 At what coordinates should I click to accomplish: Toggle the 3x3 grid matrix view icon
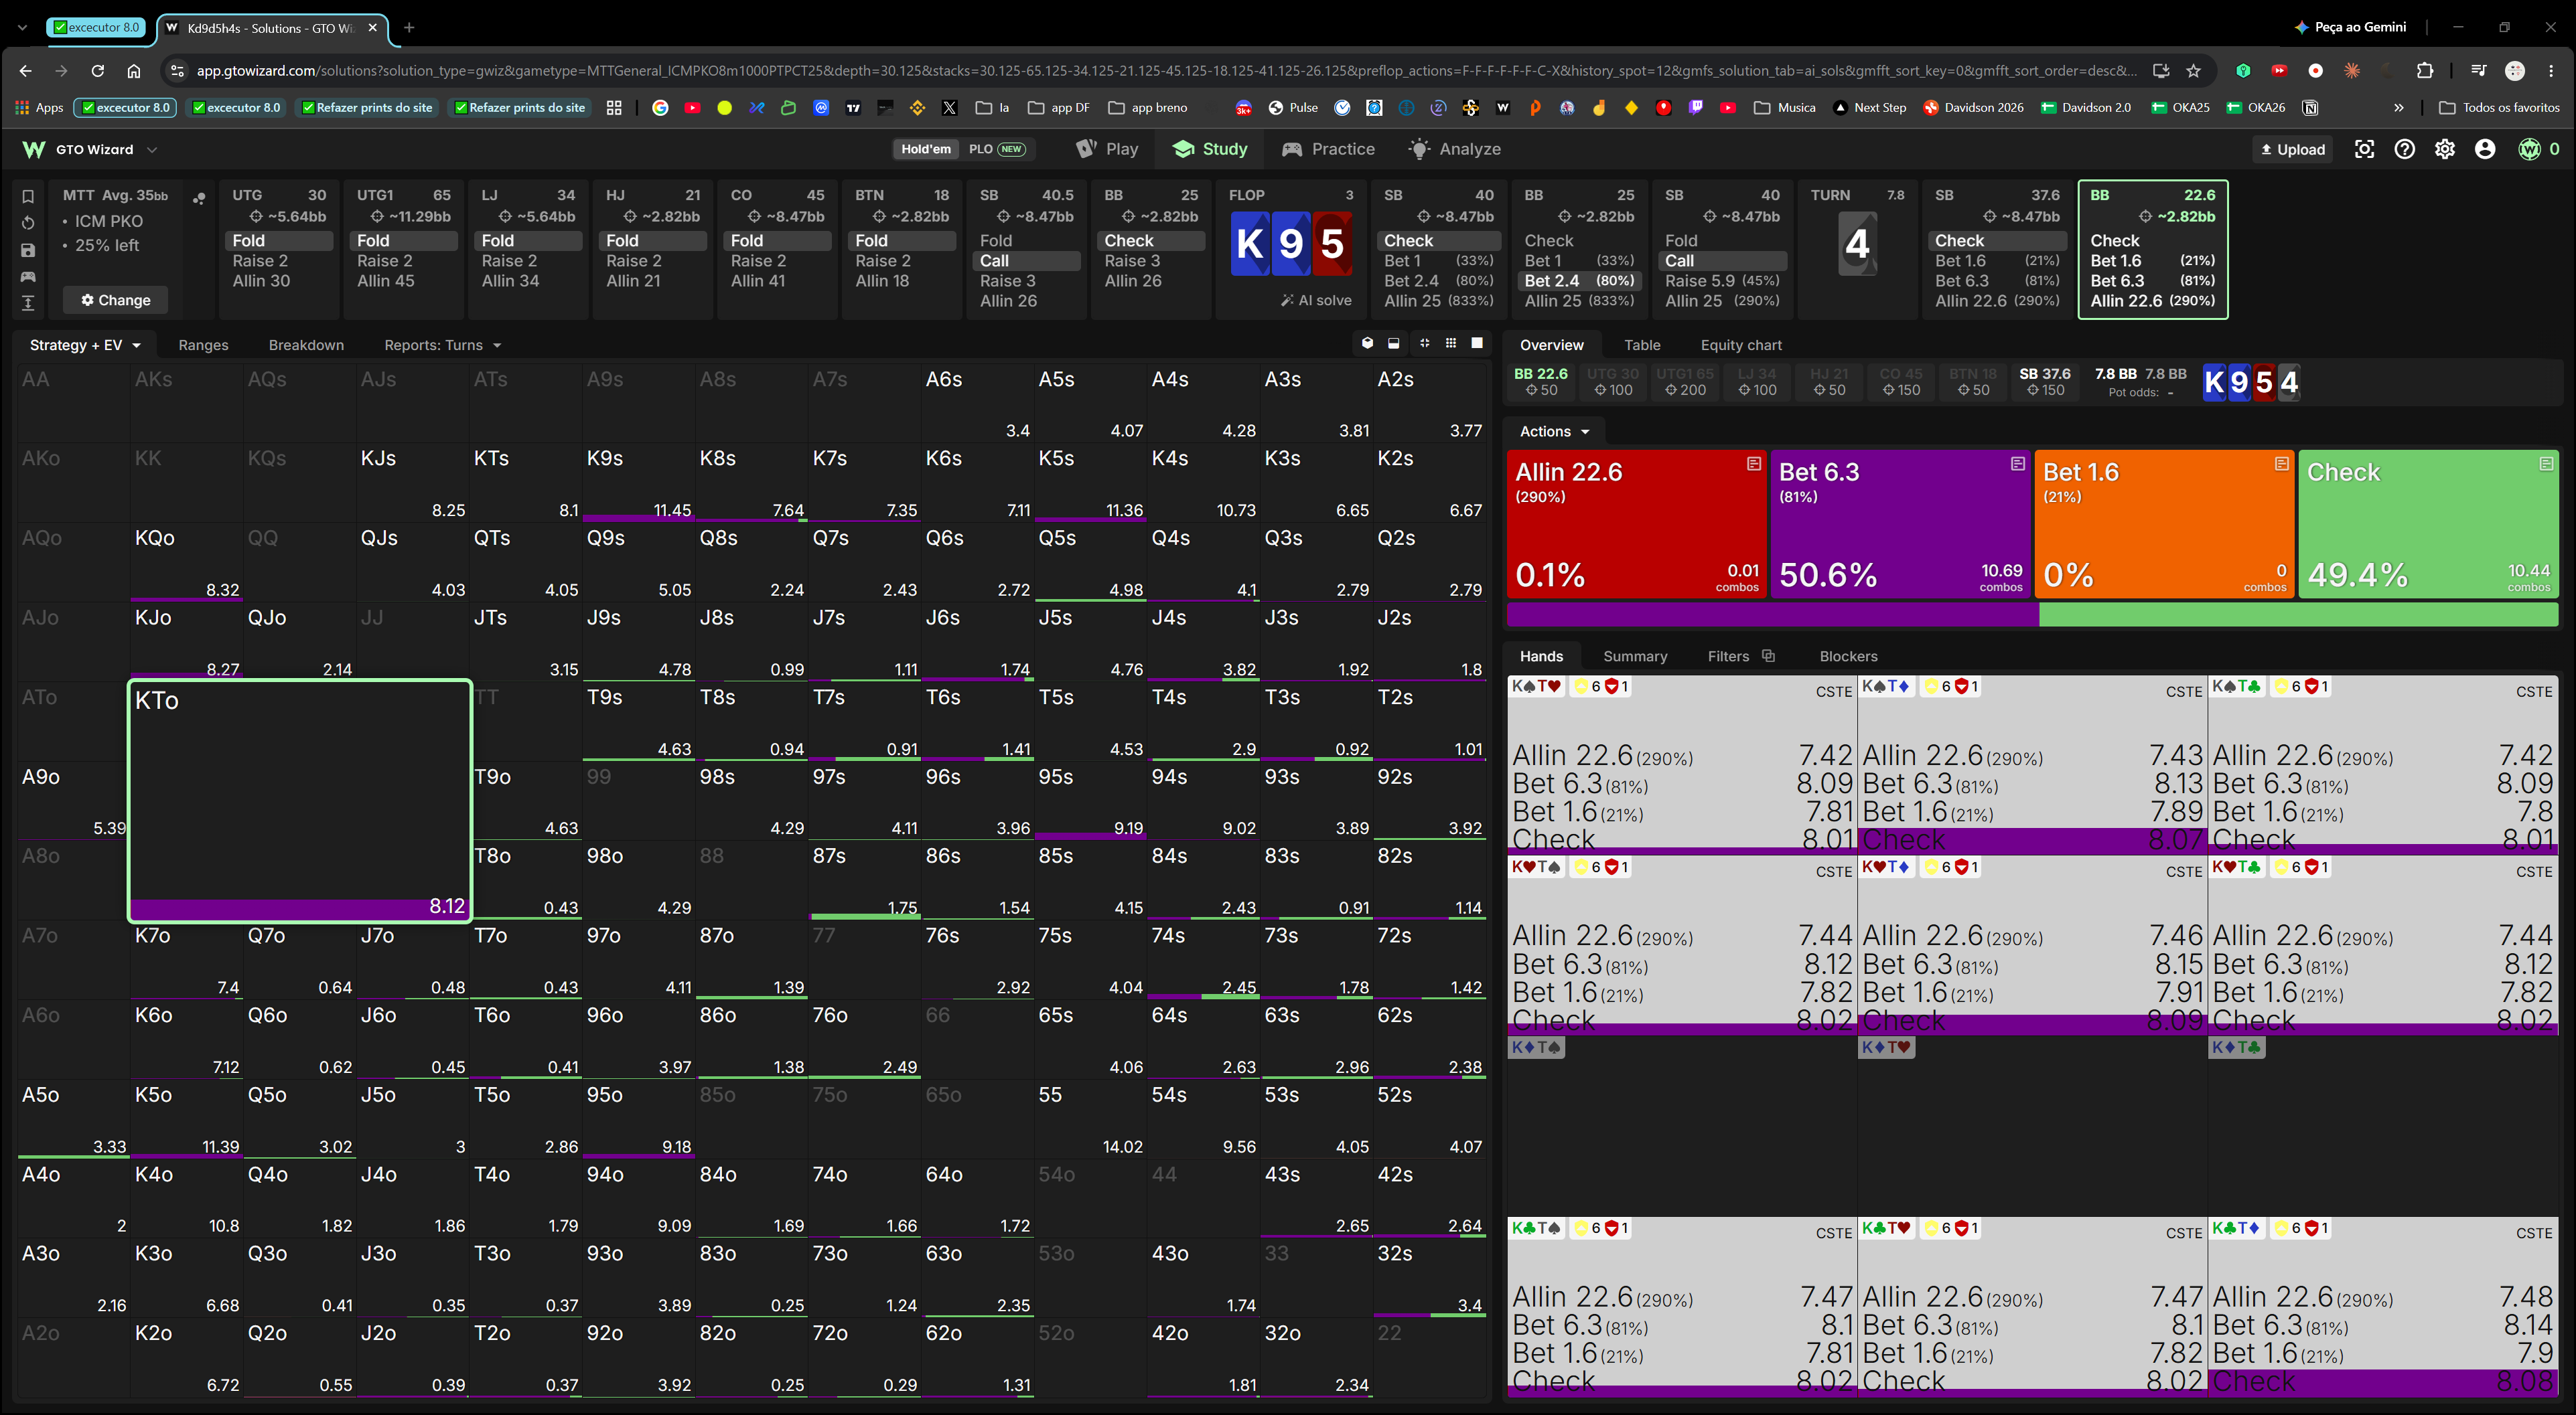(1451, 344)
